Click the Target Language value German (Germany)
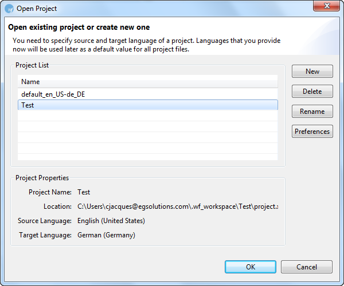 click(x=106, y=235)
